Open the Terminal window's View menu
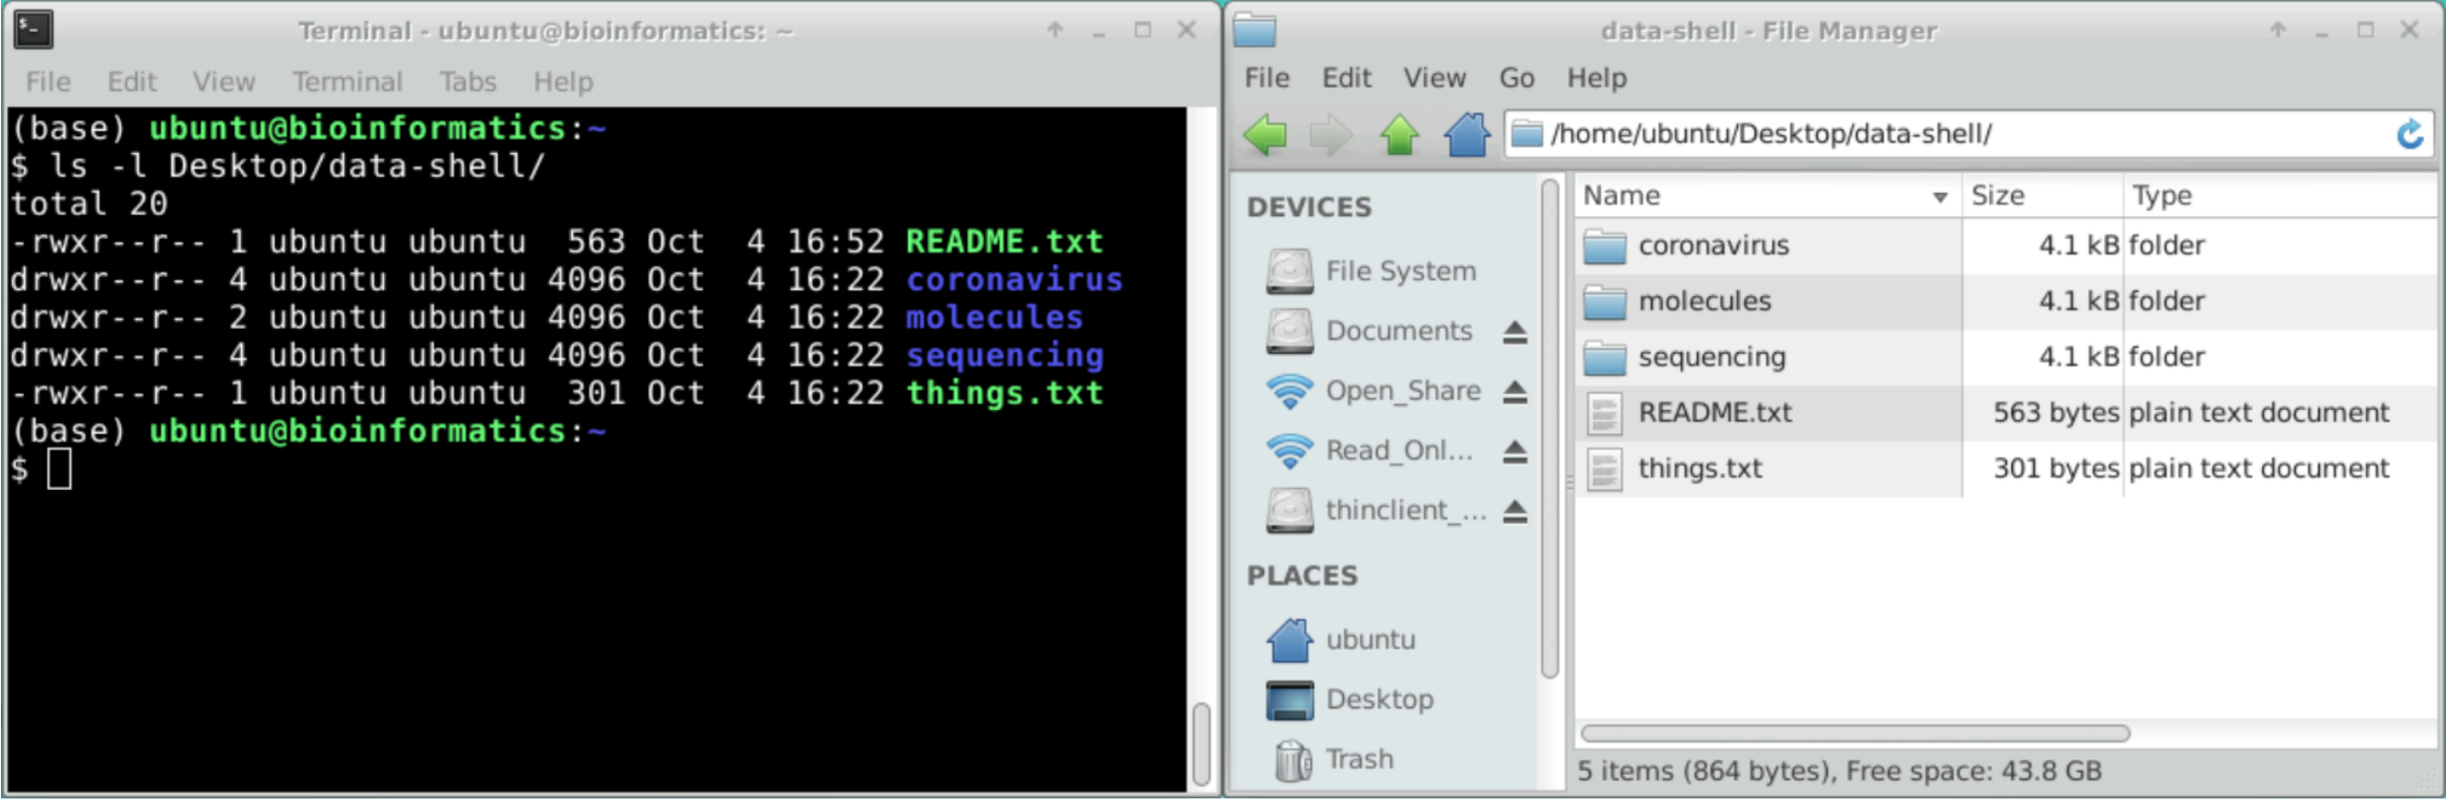2446x800 pixels. (224, 81)
